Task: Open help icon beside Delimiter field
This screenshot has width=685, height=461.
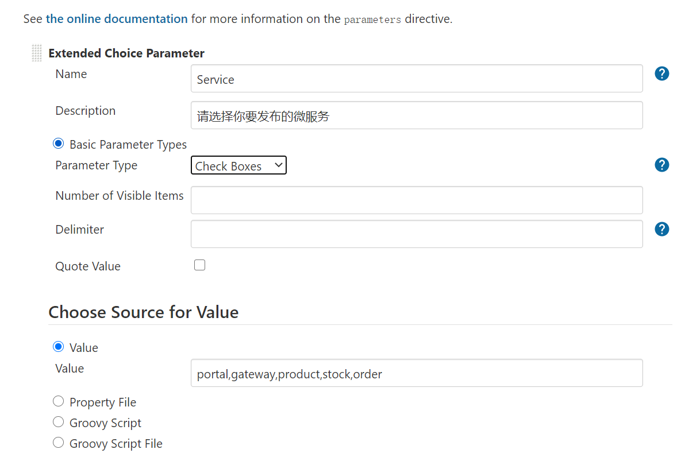Action: [662, 229]
